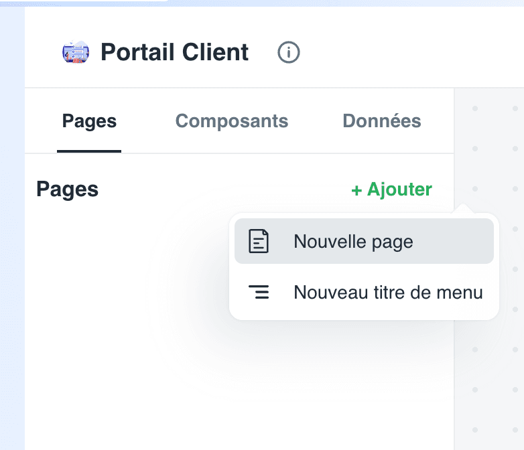Click the Portail Client app logo icon
The image size is (524, 450).
click(76, 52)
